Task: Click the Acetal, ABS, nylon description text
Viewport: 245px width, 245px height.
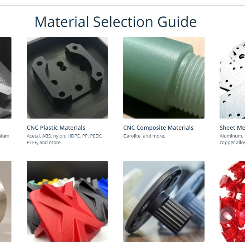Action: click(x=64, y=139)
